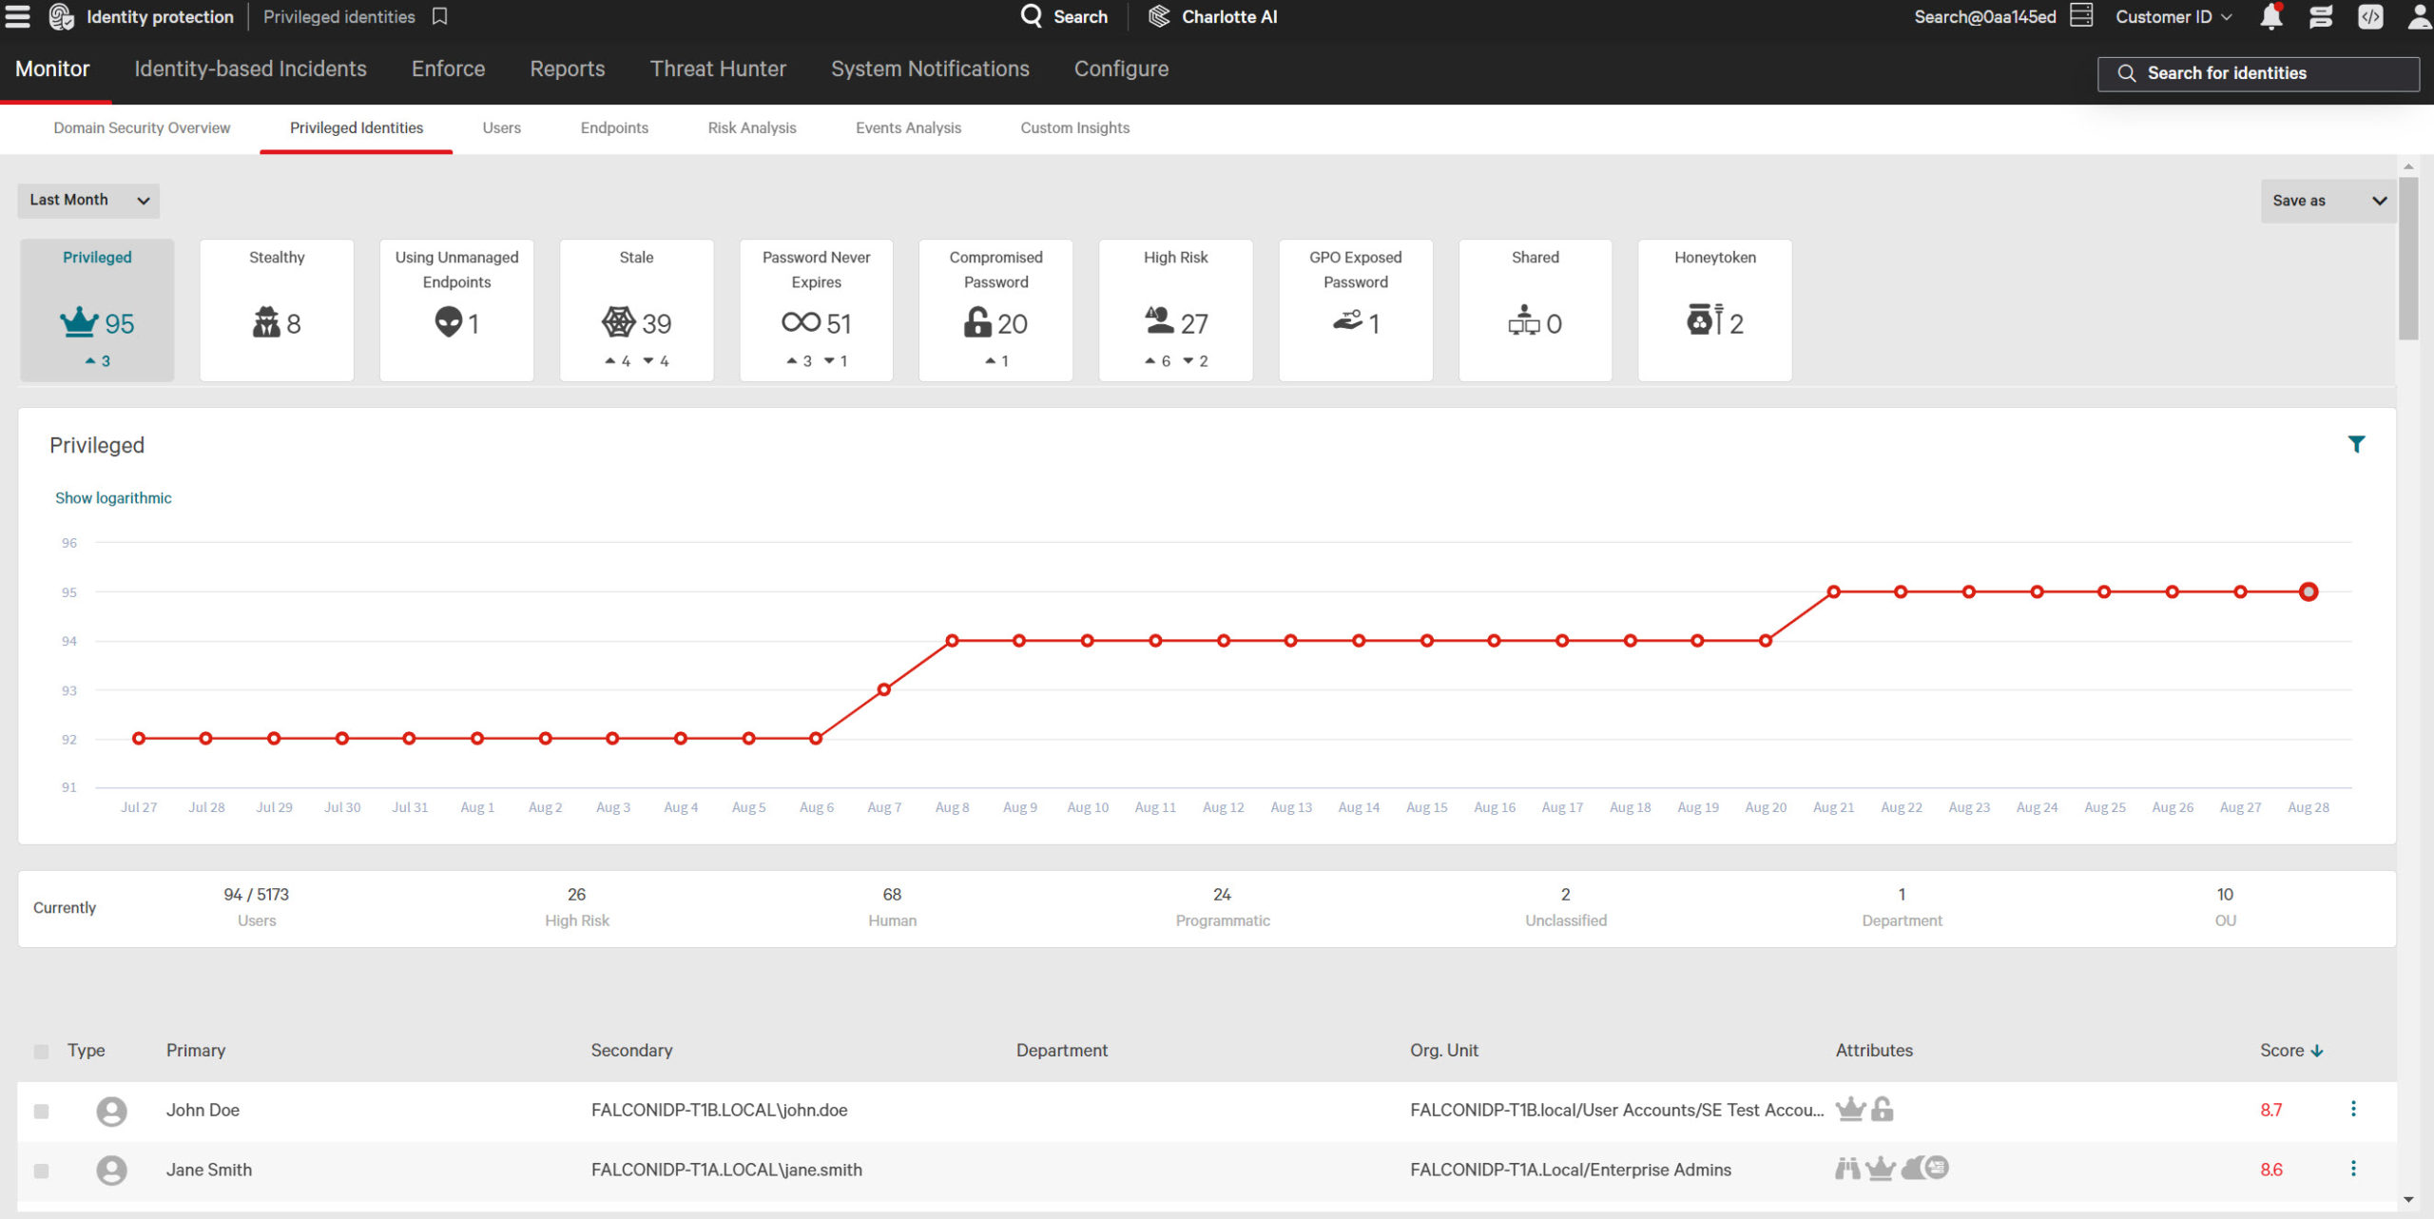The width and height of the screenshot is (2434, 1219).
Task: Click John Doe's user avatar icon
Action: point(111,1111)
